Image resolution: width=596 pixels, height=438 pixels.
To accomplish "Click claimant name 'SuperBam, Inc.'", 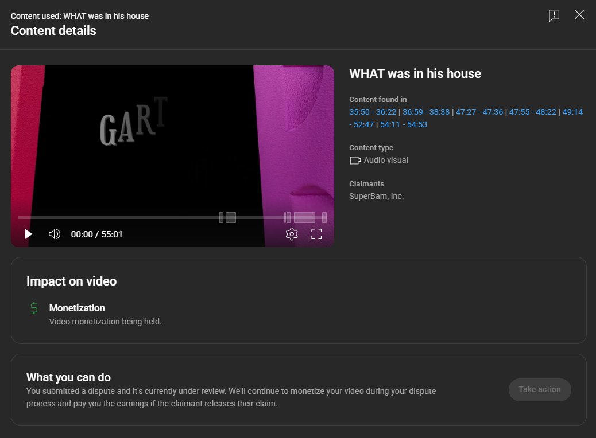I will tap(376, 196).
